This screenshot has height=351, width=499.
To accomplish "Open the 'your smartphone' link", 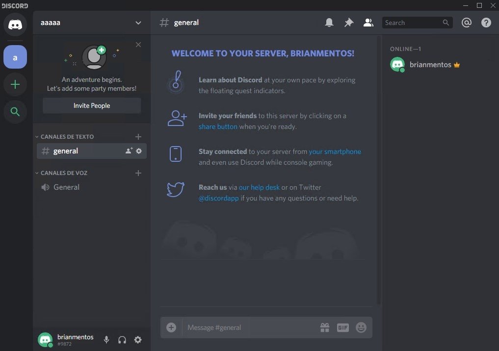I will 335,151.
